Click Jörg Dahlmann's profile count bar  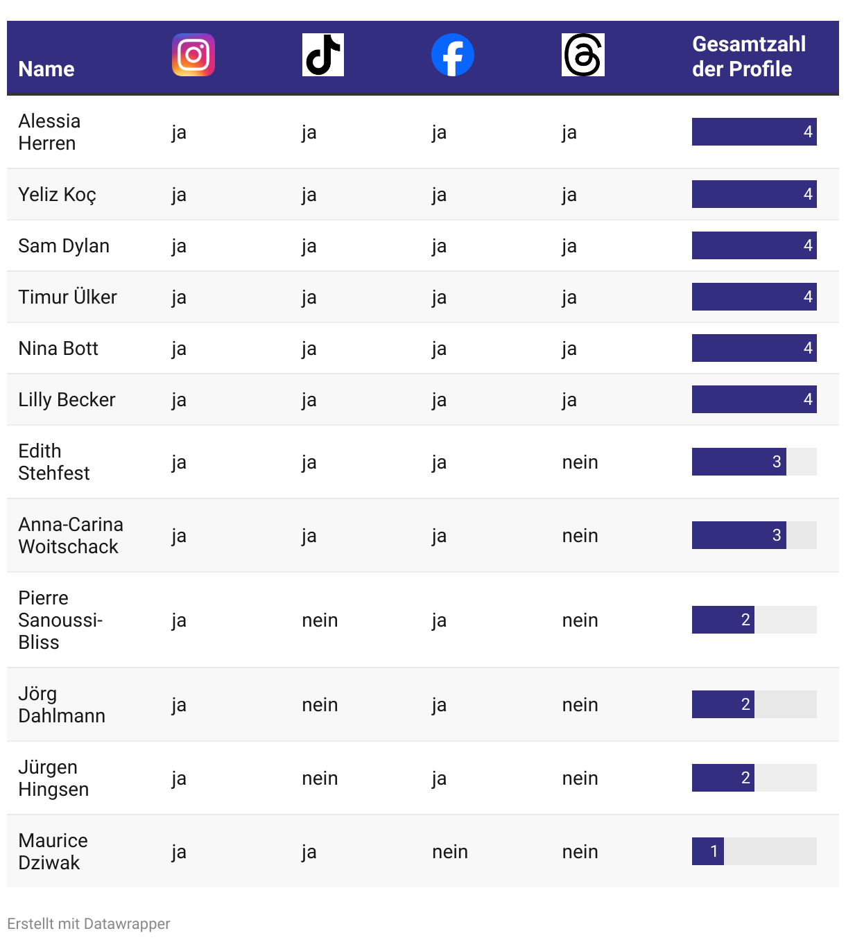coord(754,704)
